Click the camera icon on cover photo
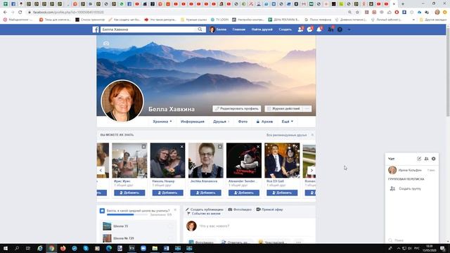Image resolution: width=450 pixels, height=253 pixels. 106,44
